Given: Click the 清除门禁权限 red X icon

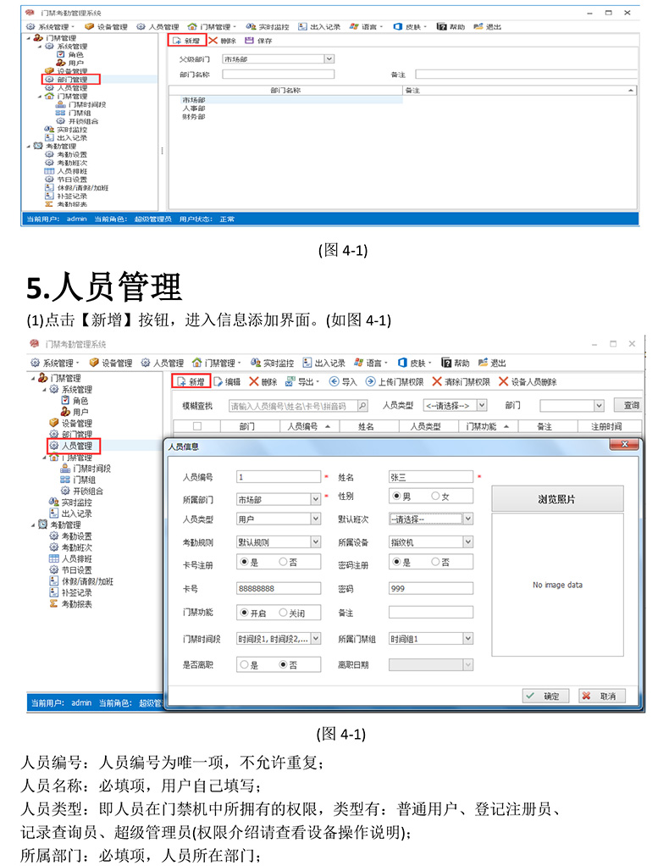Looking at the screenshot, I should click(x=437, y=382).
